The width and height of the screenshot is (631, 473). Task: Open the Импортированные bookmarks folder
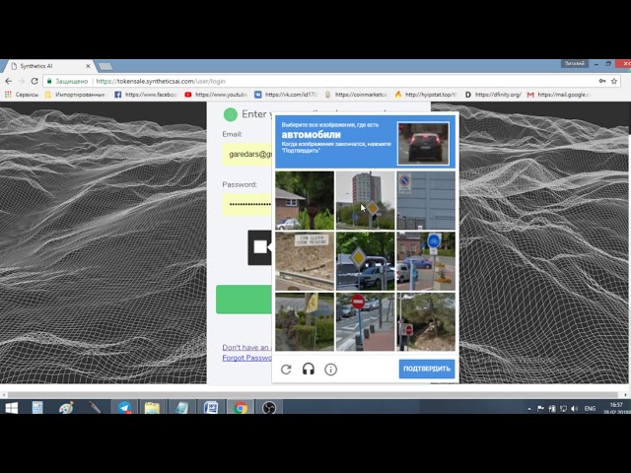click(x=75, y=95)
